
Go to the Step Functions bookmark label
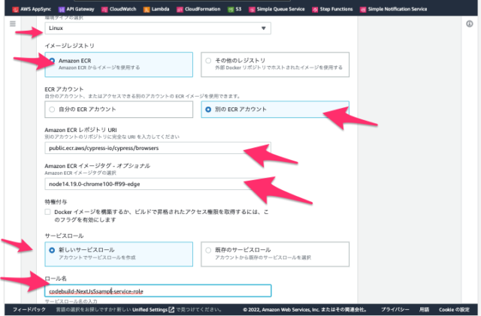pos(336,9)
